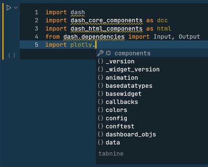Screen dimensions: 208x167
Task: Run the code cell with play icon
Action: pyautogui.click(x=9, y=8)
